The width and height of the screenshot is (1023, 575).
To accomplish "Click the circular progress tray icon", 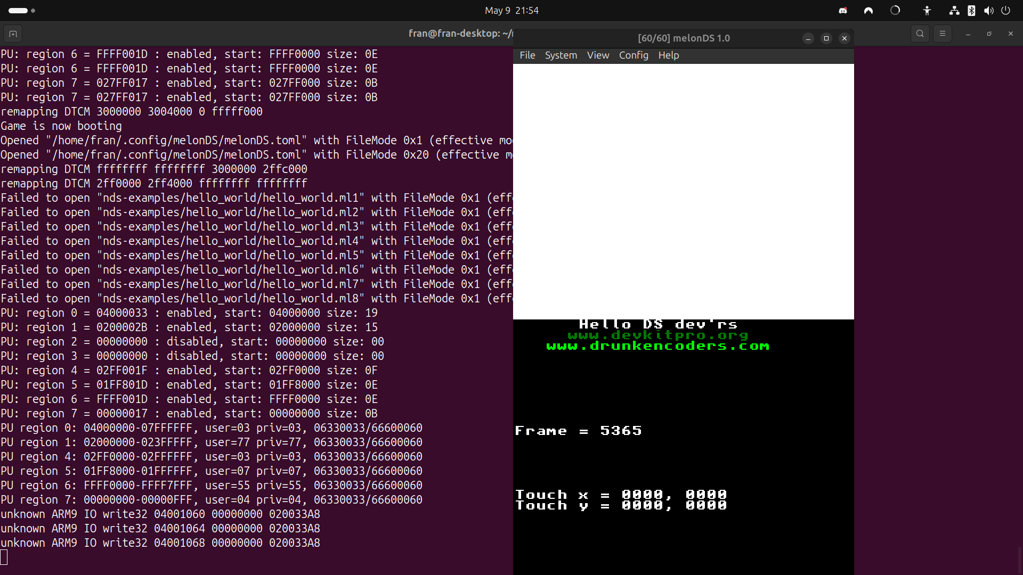I will [x=895, y=11].
